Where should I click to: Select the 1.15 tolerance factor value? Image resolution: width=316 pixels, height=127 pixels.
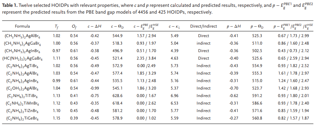(x=56, y=118)
